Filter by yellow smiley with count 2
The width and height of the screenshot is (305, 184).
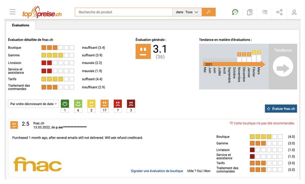click(x=91, y=106)
